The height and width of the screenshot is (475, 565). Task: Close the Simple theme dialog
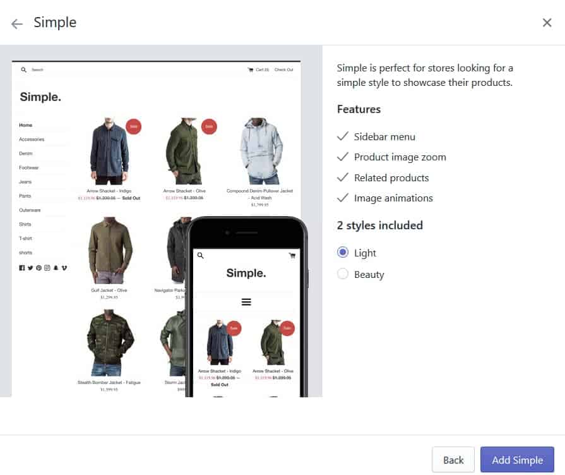(x=547, y=23)
